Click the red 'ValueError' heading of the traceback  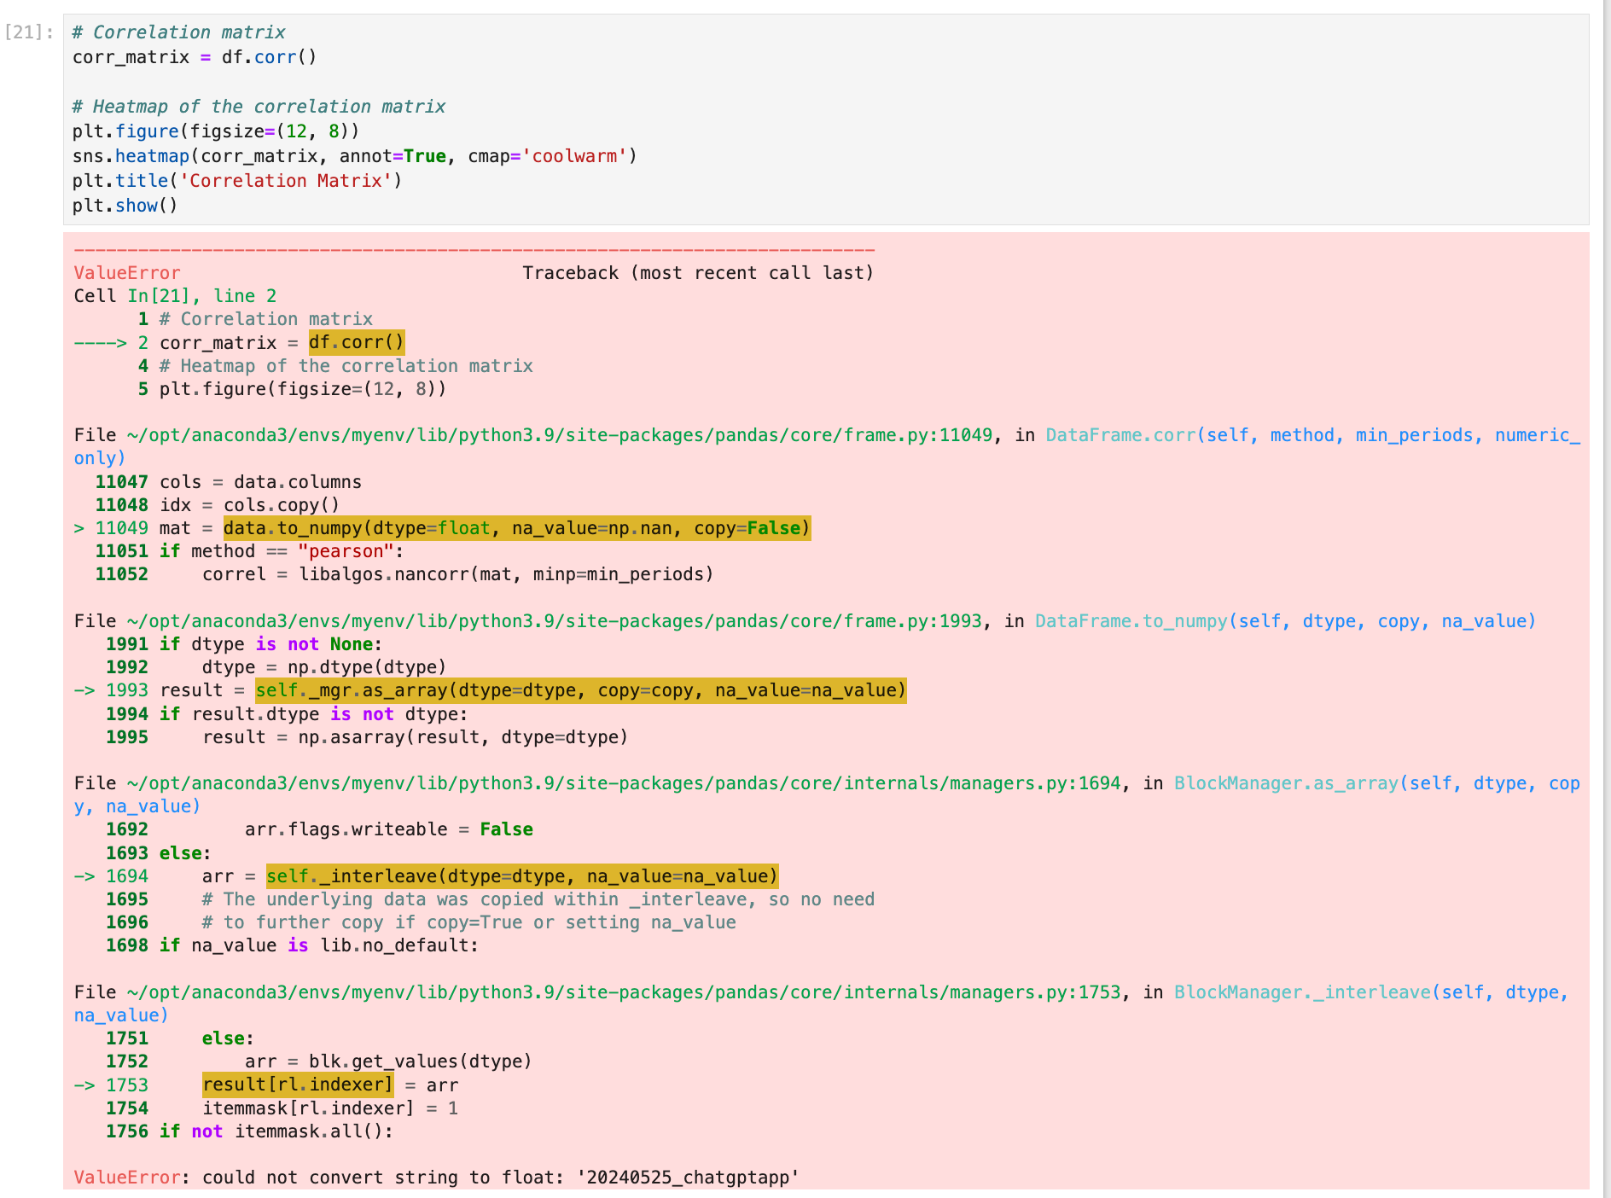click(127, 273)
